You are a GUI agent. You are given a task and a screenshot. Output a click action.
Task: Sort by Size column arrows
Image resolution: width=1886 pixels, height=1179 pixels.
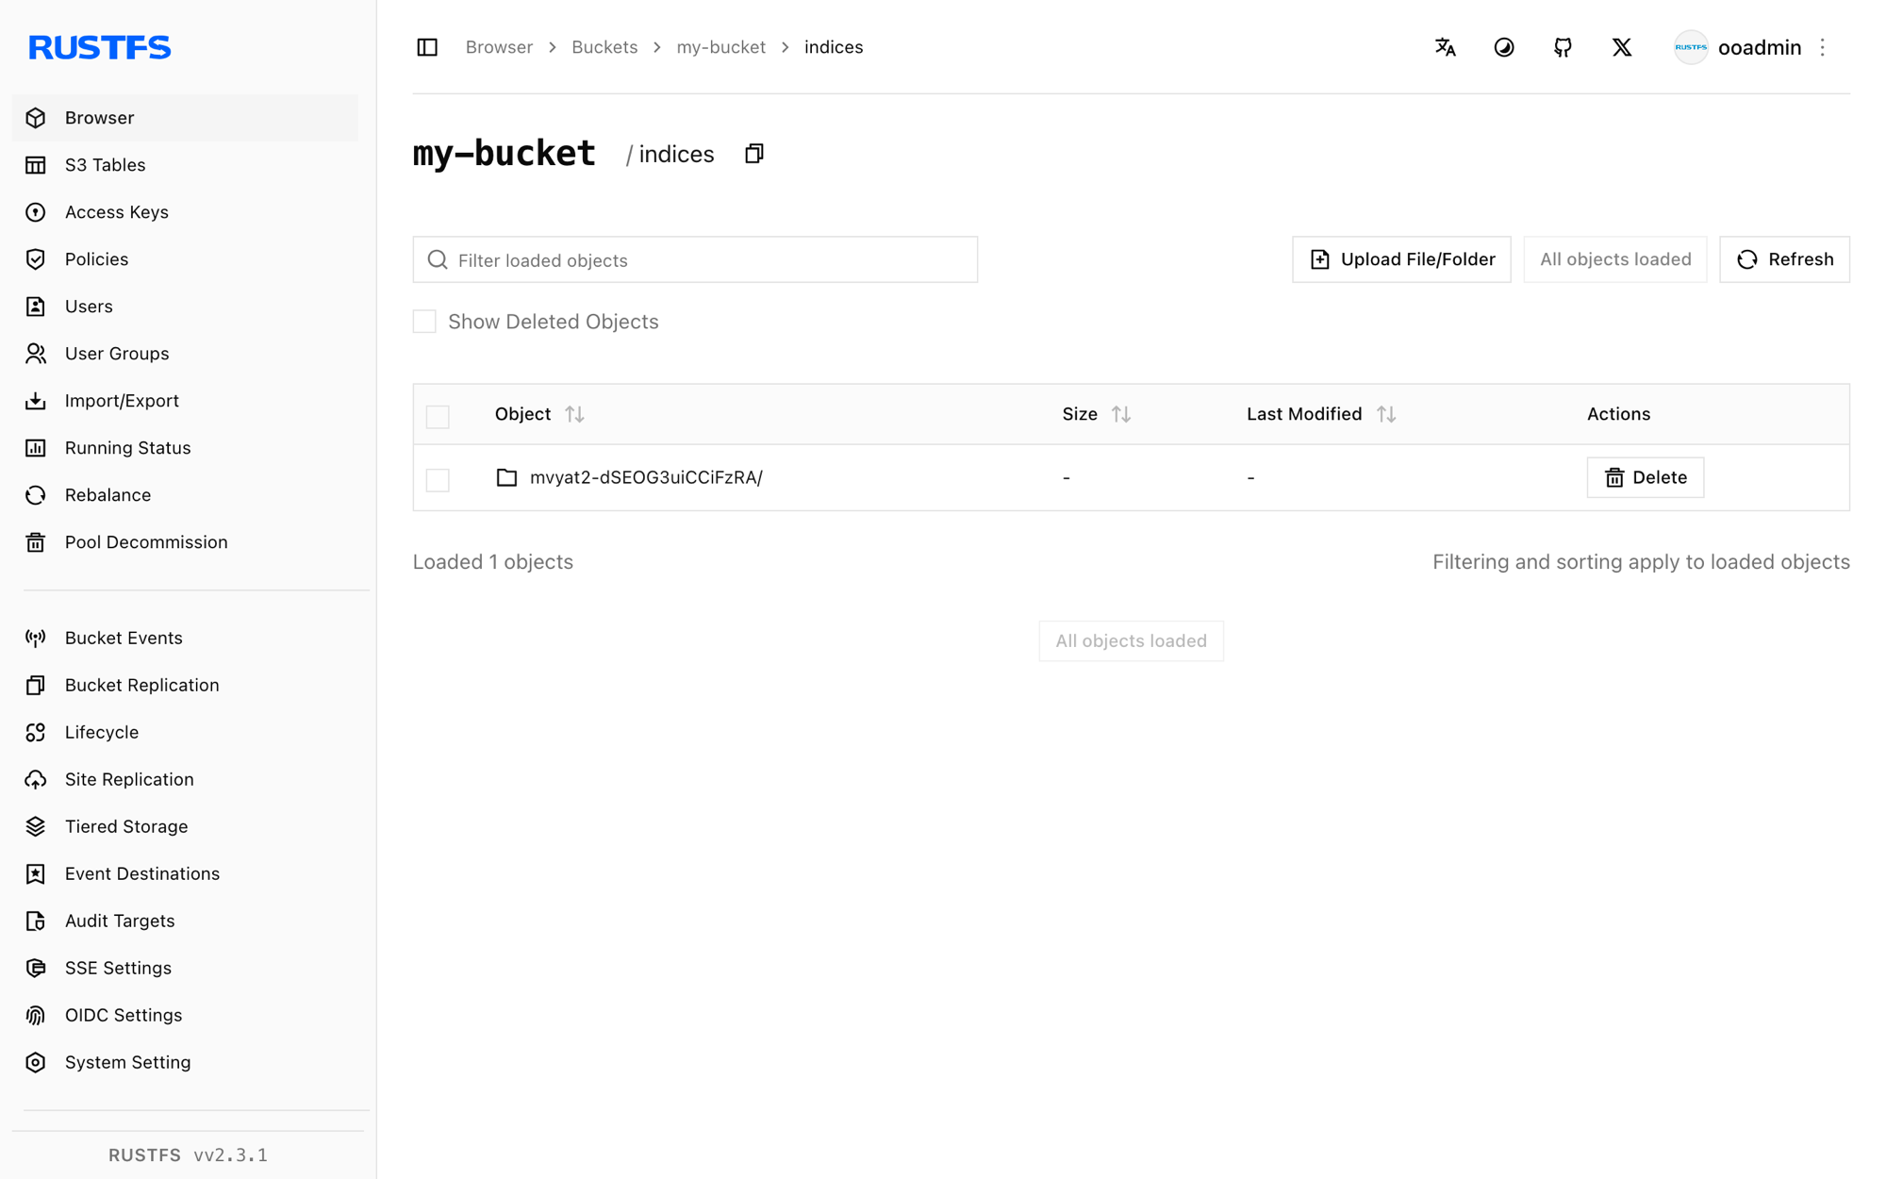pos(1120,414)
